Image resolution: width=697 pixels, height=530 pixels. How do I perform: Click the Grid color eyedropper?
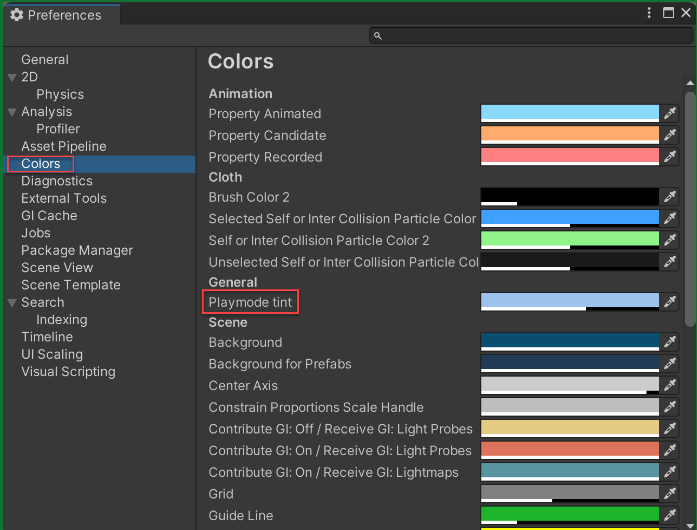coord(669,494)
